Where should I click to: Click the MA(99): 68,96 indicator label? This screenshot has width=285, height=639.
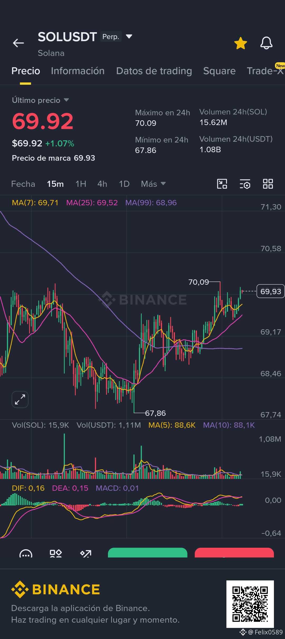click(151, 203)
